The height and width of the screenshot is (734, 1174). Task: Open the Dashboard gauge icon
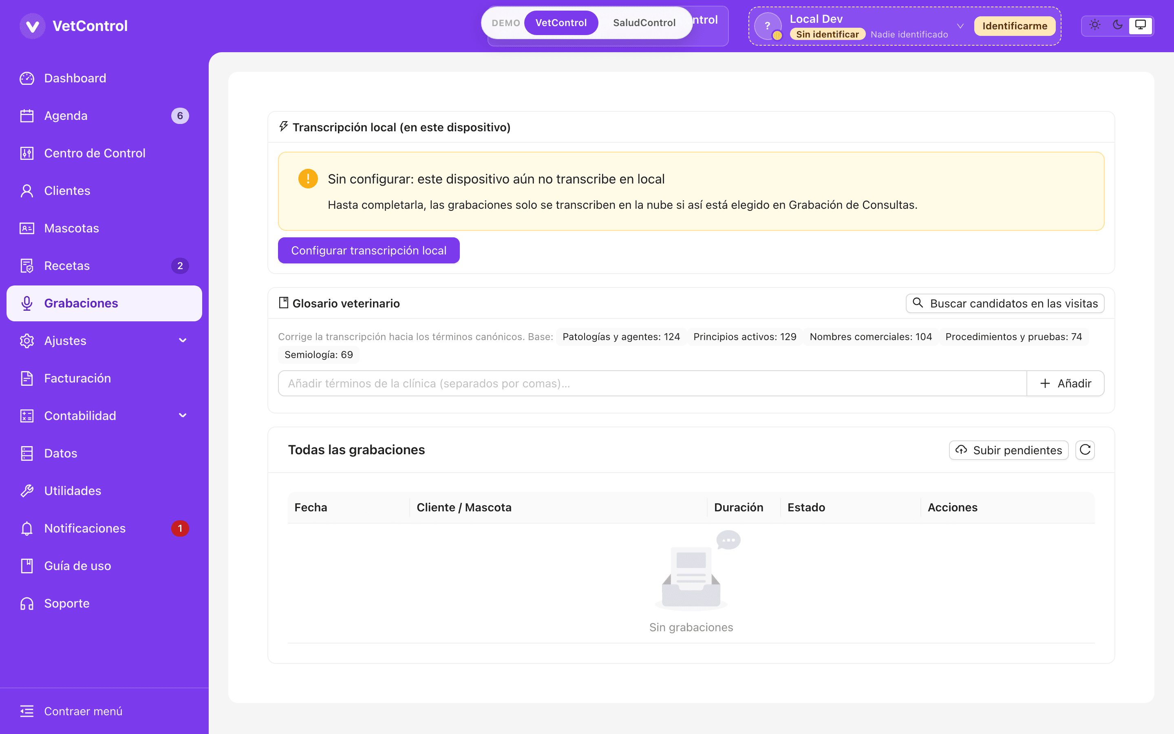pos(26,78)
